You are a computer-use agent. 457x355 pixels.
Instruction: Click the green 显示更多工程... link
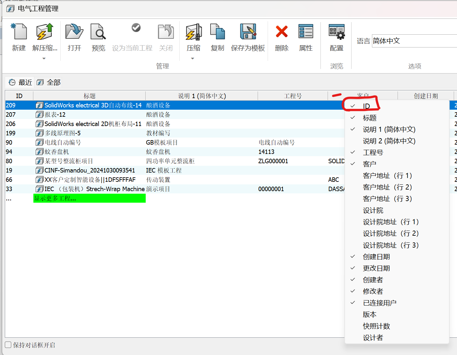click(x=89, y=199)
